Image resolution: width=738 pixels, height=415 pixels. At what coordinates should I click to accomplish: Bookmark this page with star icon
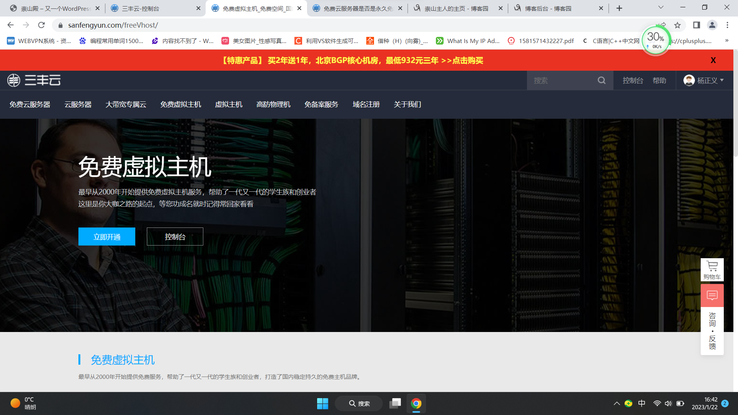click(x=677, y=25)
